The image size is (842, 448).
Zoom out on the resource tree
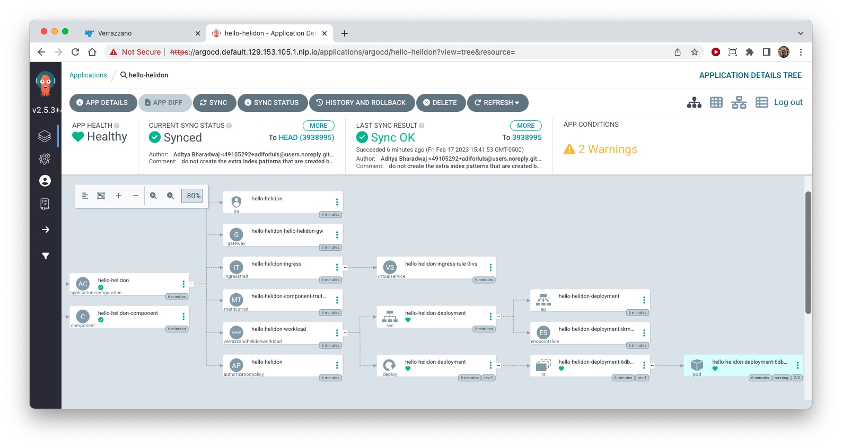coord(170,196)
